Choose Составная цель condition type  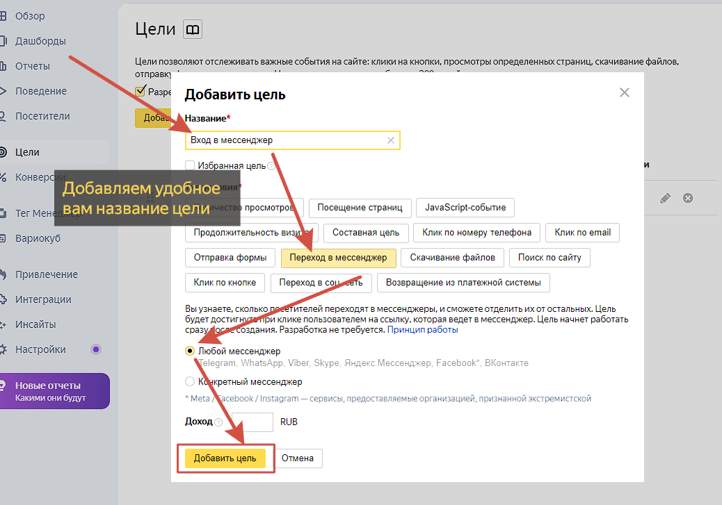(x=366, y=233)
